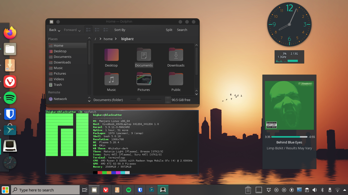This screenshot has width=348, height=195.
Task: Switch to the Vivaldi task in bottom taskbar
Action: (x=105, y=190)
